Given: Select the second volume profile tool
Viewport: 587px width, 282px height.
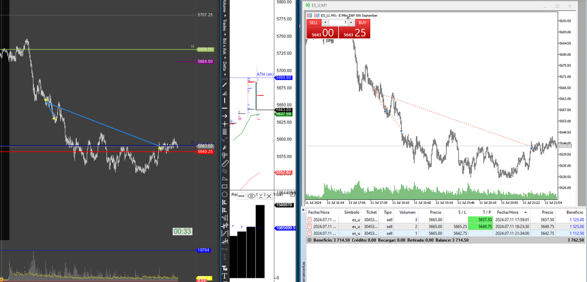Looking at the screenshot, I should point(225,210).
